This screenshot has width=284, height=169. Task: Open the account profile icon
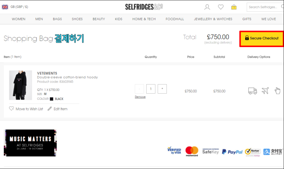pyautogui.click(x=207, y=7)
